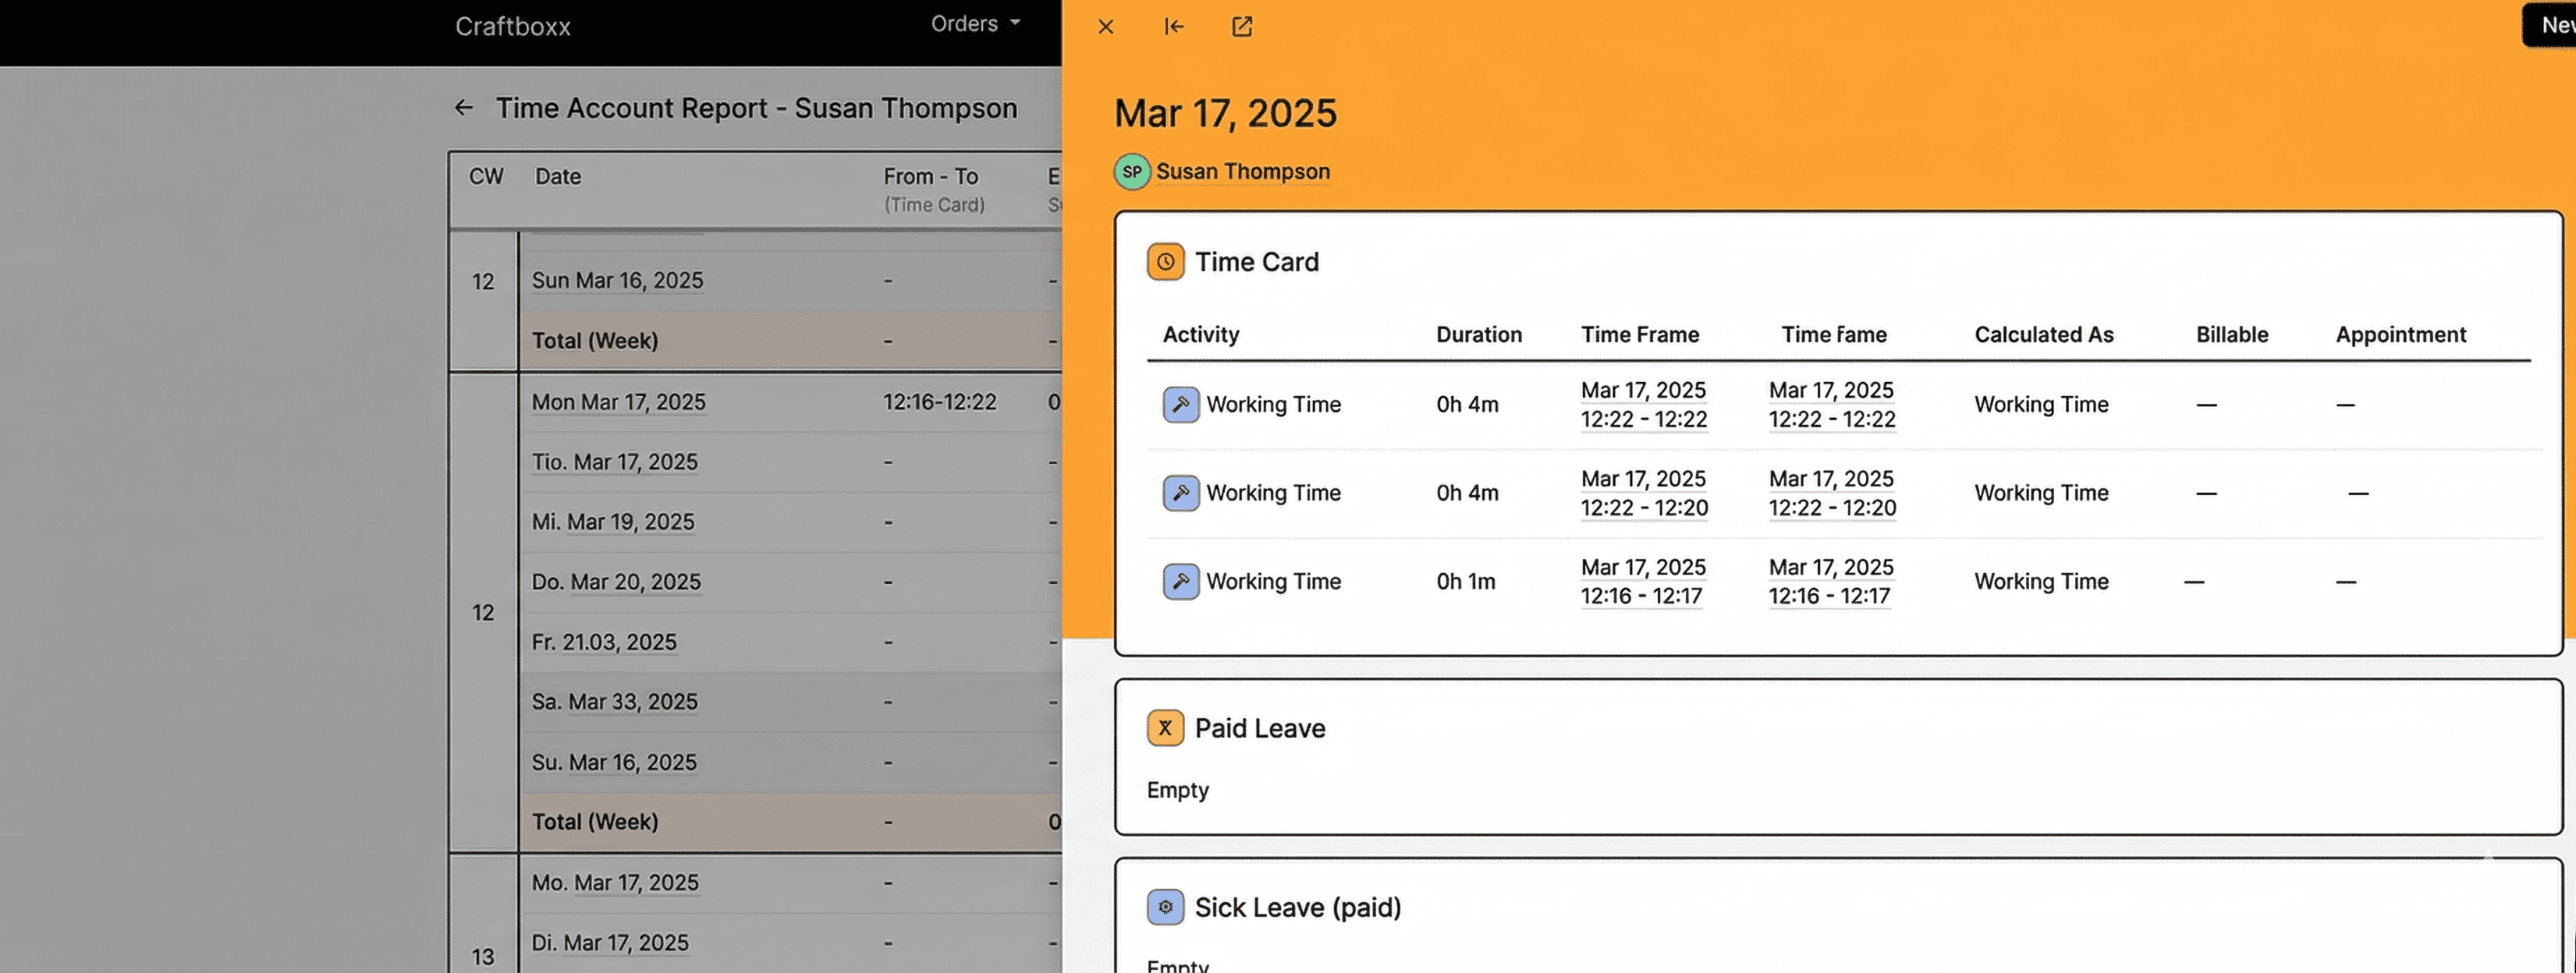Click the Time Card clock icon
Image resolution: width=2576 pixels, height=973 pixels.
1165,262
